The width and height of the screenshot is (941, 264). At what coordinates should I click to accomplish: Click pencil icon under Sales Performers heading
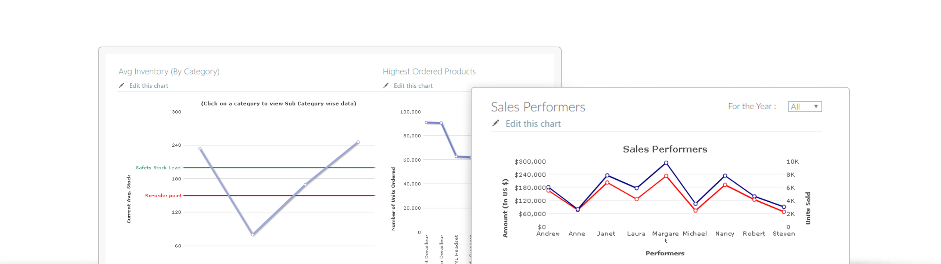click(495, 123)
